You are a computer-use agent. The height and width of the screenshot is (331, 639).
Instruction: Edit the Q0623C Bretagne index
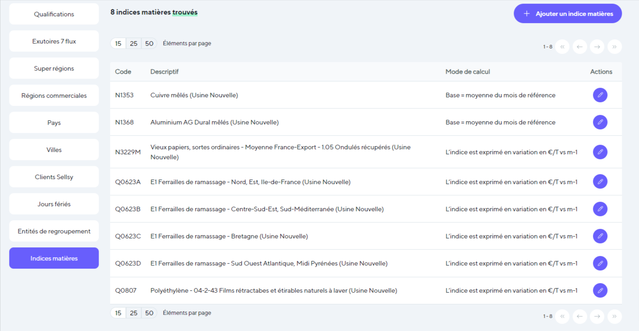pos(600,236)
